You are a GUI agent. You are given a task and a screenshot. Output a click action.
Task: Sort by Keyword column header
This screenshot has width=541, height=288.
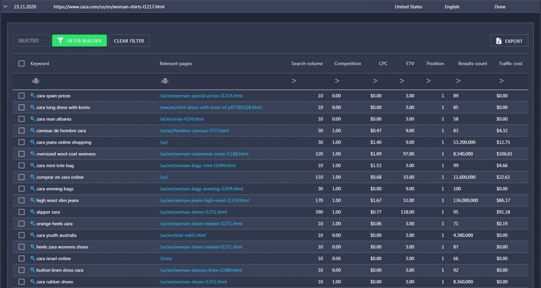point(40,63)
